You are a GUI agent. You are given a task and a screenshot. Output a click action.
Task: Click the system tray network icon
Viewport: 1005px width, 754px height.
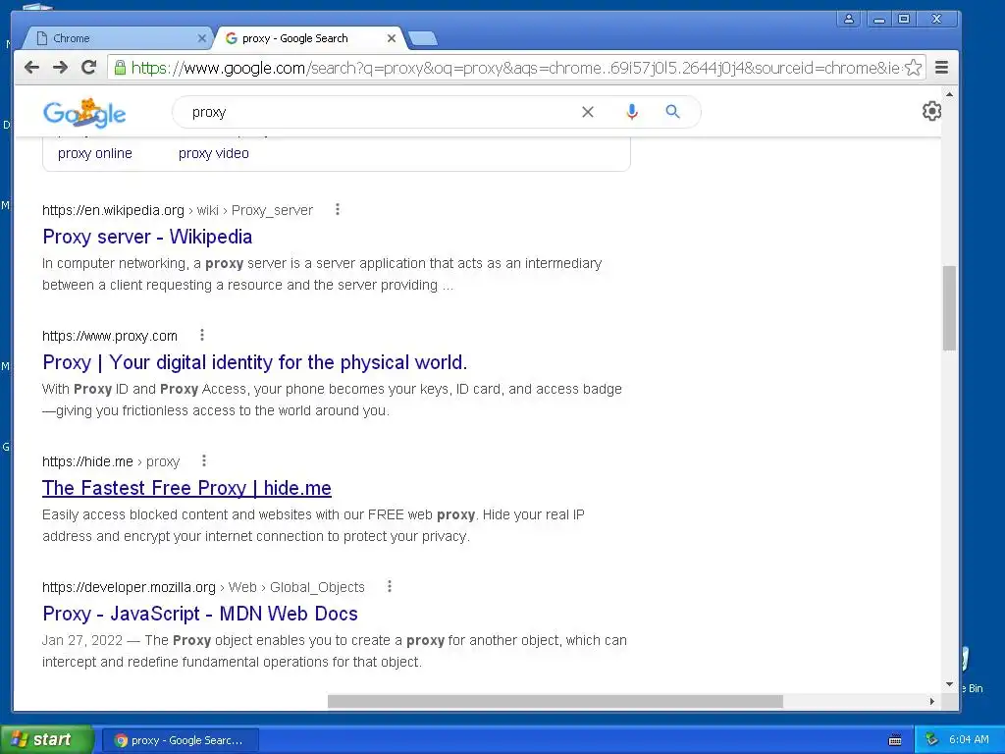(x=931, y=739)
